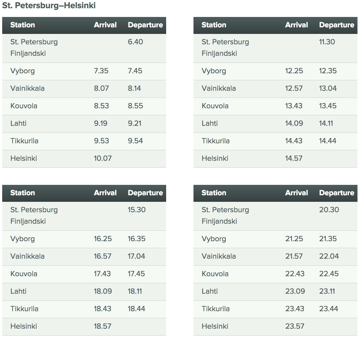Click the 11.30 St. Petersburg departure time
Image resolution: width=358 pixels, height=338 pixels.
[327, 42]
